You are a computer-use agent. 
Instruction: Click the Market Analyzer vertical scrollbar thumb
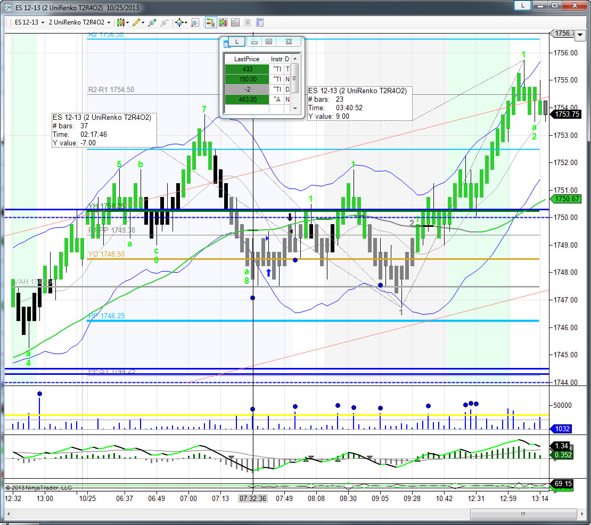pos(295,78)
